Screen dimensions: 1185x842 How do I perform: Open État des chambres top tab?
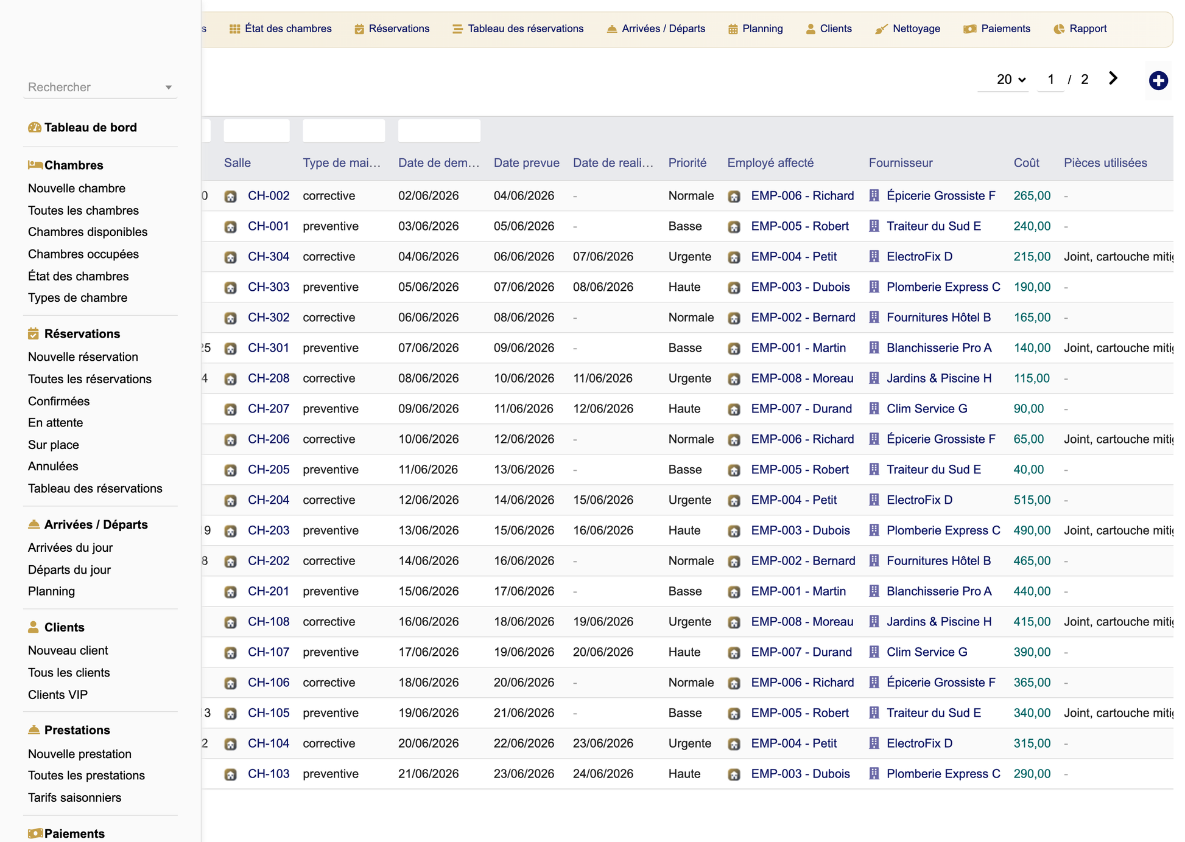[x=281, y=29]
